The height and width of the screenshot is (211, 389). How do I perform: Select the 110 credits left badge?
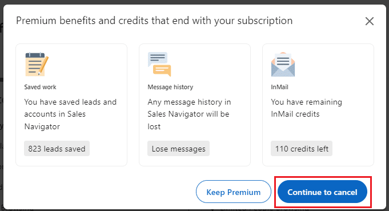(x=302, y=149)
